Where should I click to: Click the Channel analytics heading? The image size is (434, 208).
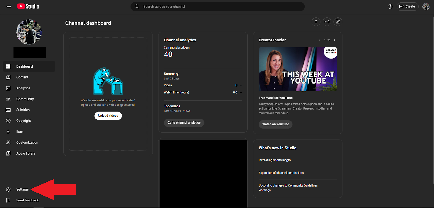(x=180, y=40)
